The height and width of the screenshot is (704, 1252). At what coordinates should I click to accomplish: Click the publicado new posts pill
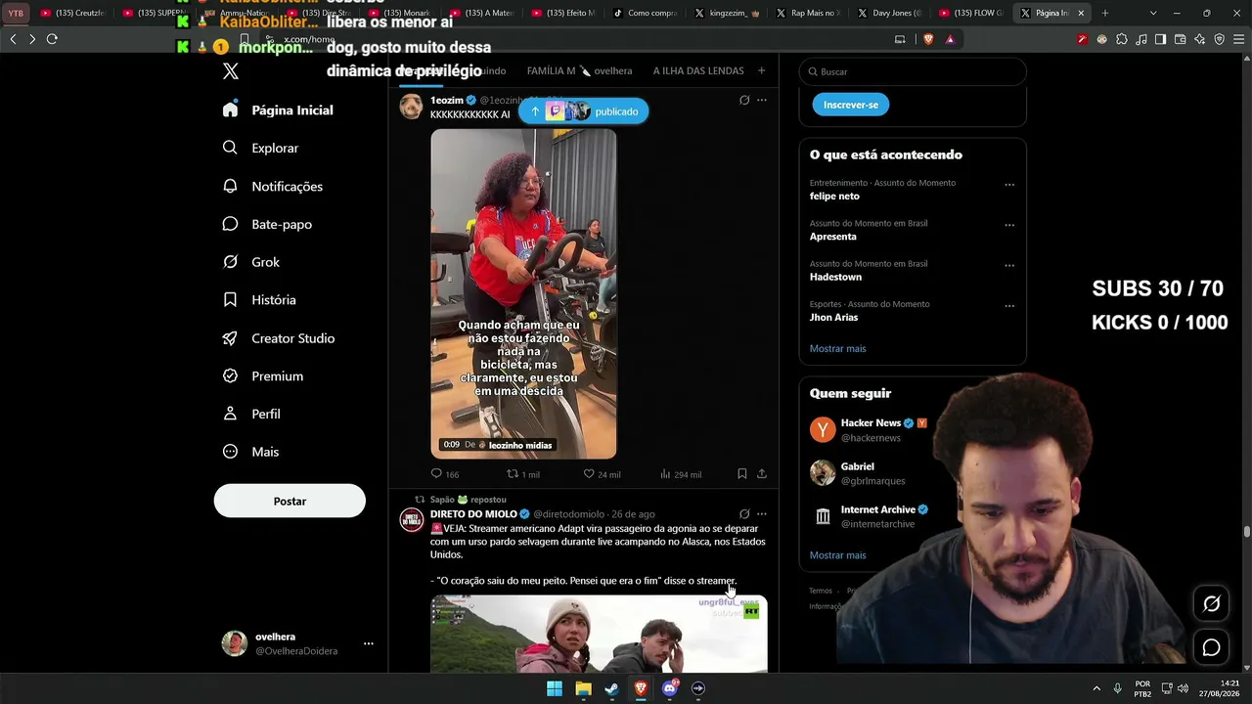click(x=583, y=111)
